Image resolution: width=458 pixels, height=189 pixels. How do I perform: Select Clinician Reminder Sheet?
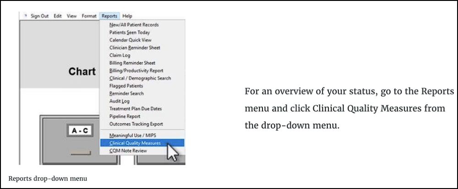135,47
